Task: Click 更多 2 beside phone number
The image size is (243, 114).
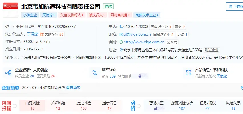Action: point(180,27)
